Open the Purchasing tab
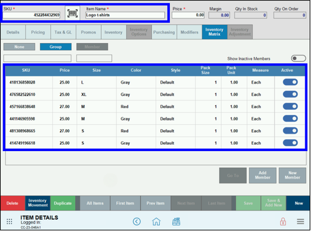Screen dimensions: 311x231 click(164, 32)
